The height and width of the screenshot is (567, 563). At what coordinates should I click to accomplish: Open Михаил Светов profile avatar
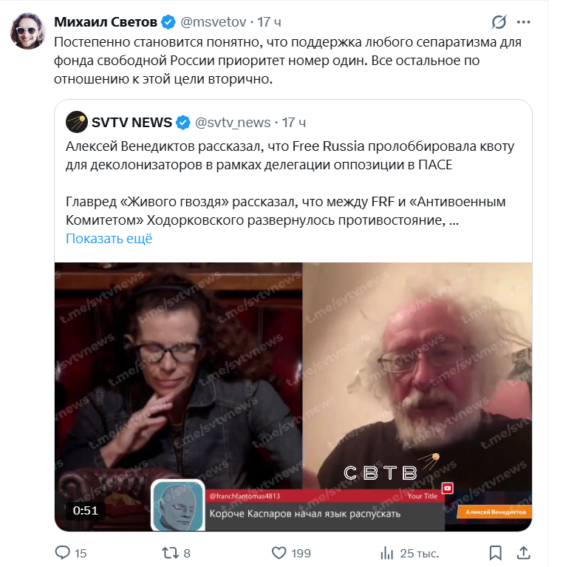point(26,30)
